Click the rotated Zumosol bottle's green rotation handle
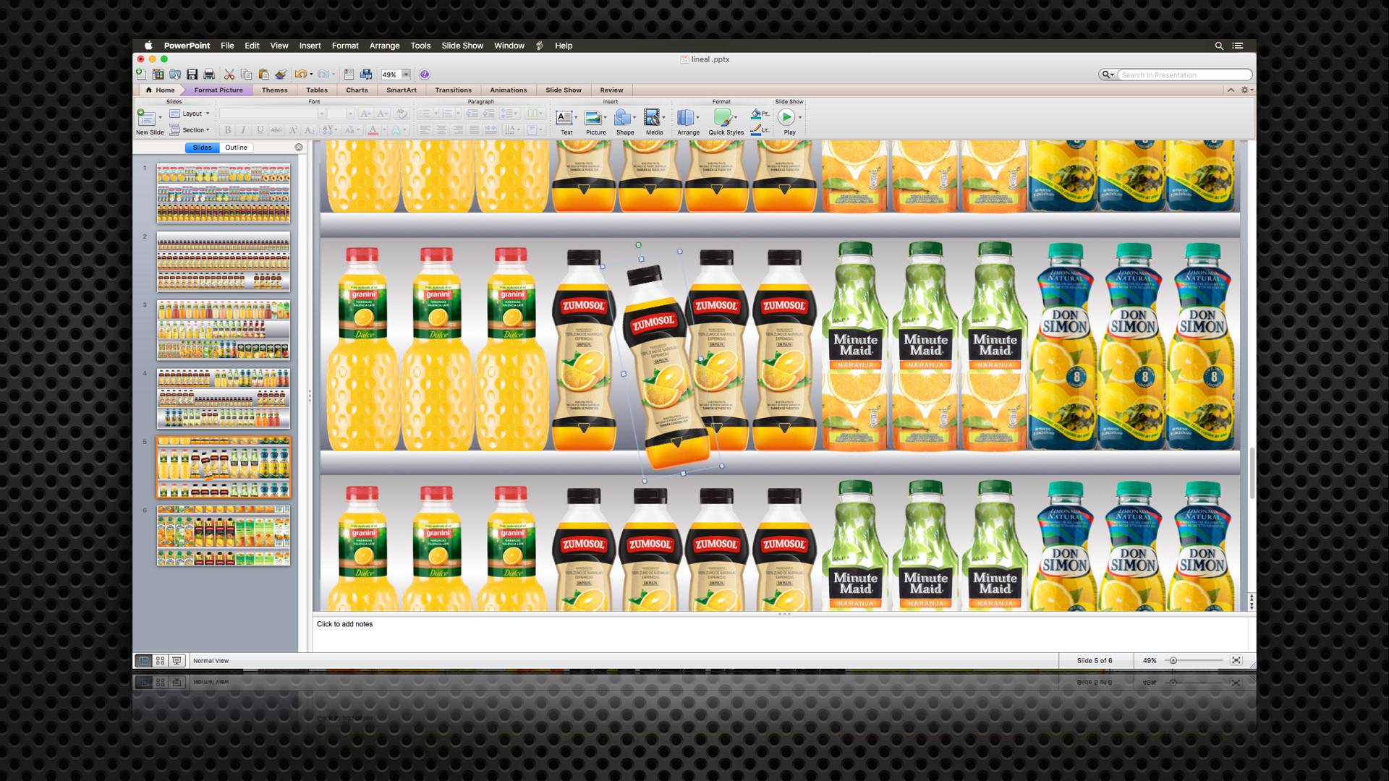 point(639,245)
